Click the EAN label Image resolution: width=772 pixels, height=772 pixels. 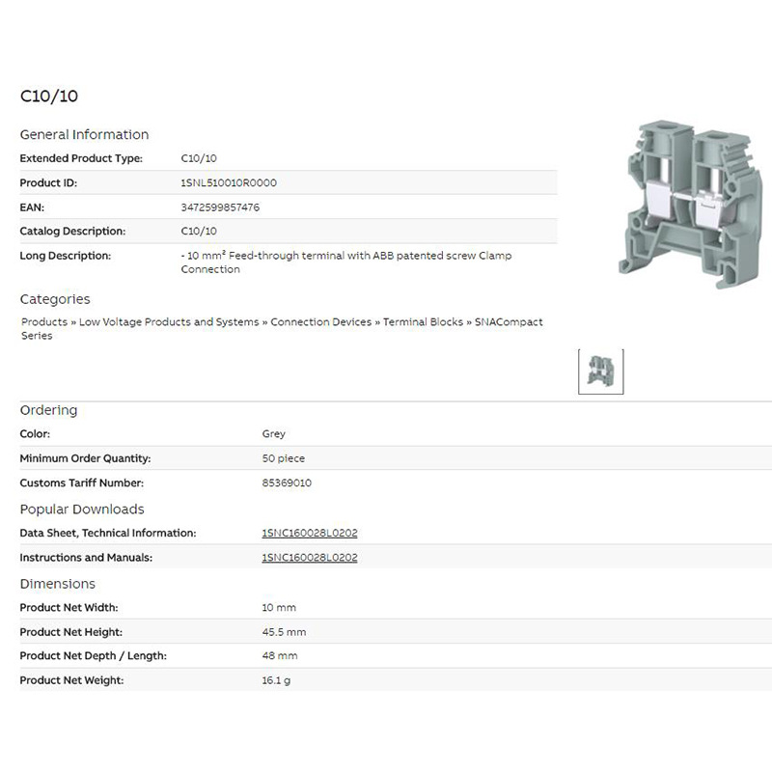(x=32, y=207)
